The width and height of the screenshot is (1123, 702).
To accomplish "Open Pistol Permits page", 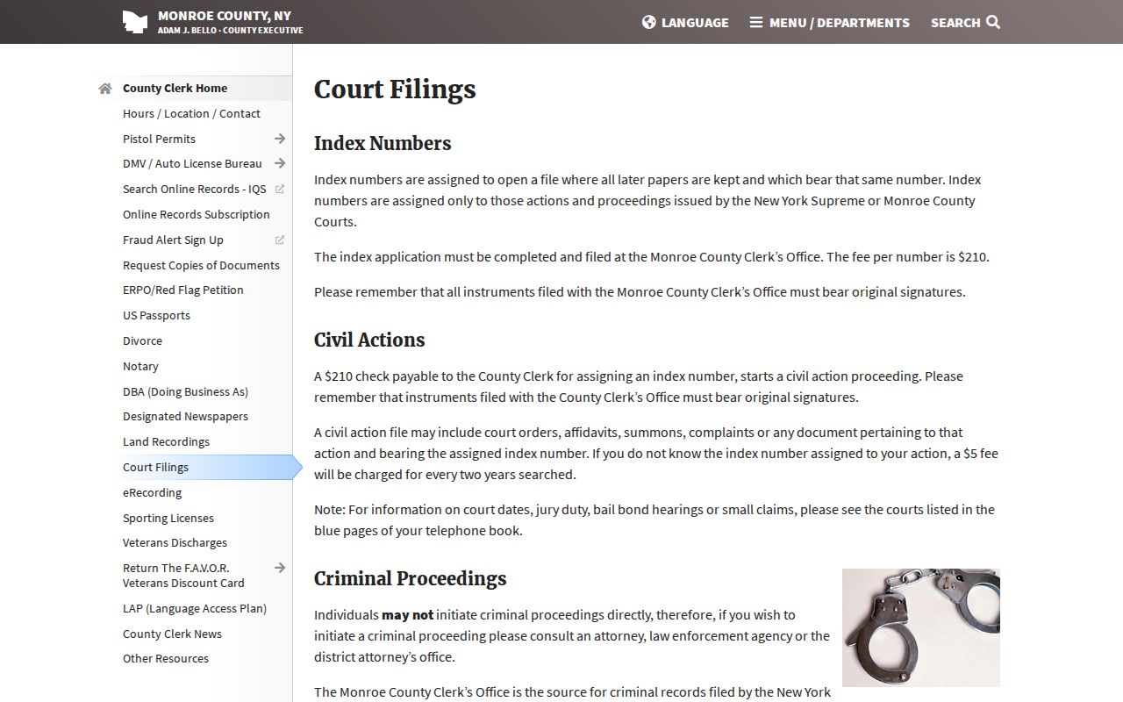I will pyautogui.click(x=159, y=140).
